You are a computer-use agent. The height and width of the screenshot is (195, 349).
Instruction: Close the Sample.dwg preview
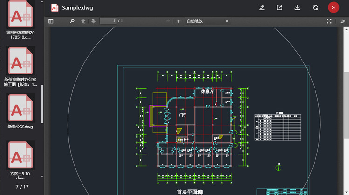click(x=334, y=7)
